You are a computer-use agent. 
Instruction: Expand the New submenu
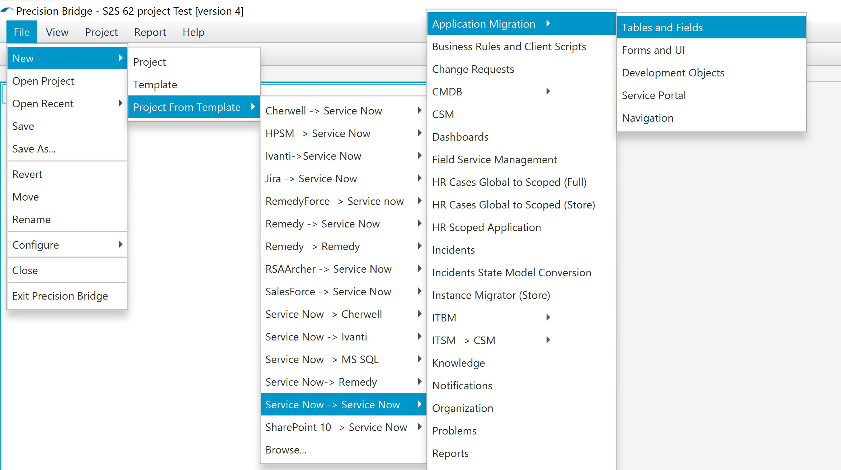[x=67, y=58]
